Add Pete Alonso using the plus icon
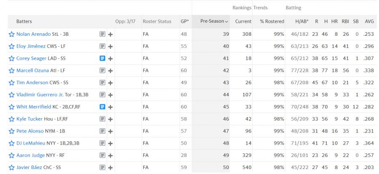 coord(110,132)
